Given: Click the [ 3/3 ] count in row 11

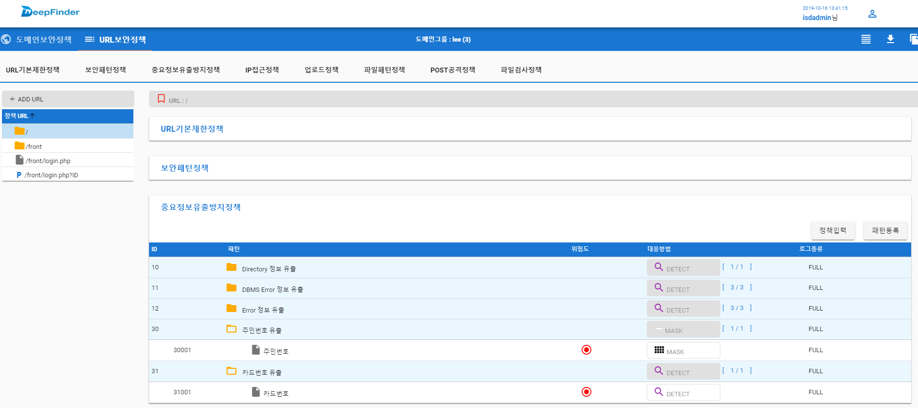Looking at the screenshot, I should [x=737, y=288].
